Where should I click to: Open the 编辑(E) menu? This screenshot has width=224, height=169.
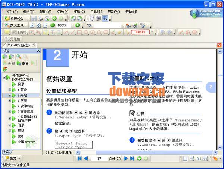pyautogui.click(x=29, y=12)
